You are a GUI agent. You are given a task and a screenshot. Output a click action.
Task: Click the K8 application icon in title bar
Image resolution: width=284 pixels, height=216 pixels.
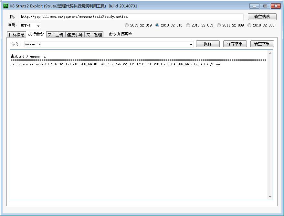click(6, 6)
